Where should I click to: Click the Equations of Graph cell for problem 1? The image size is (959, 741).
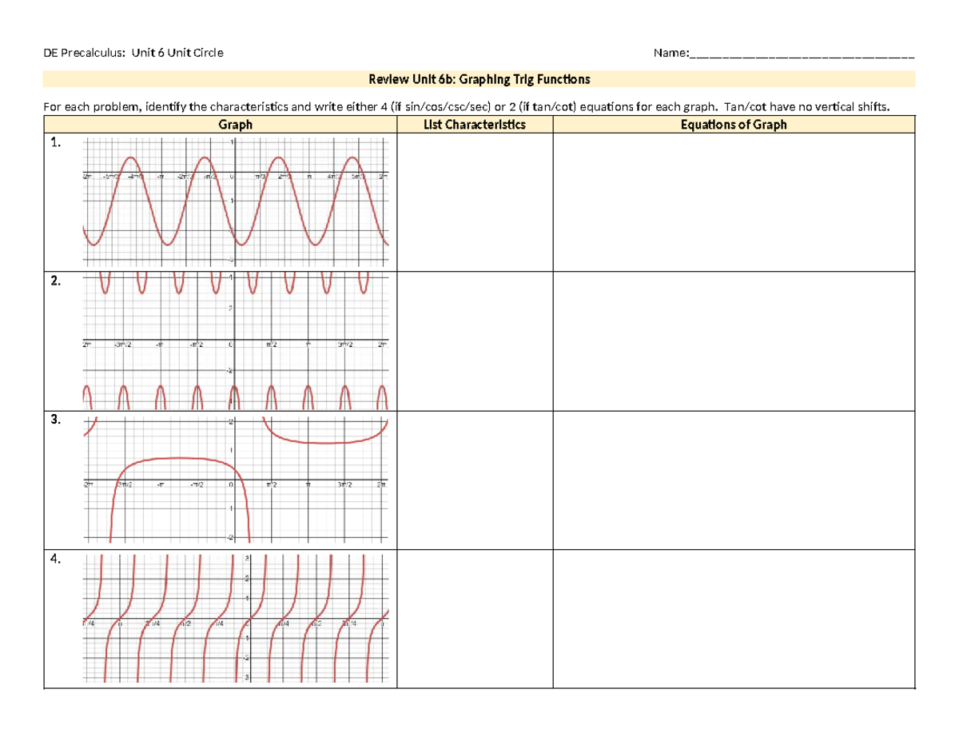click(x=734, y=201)
